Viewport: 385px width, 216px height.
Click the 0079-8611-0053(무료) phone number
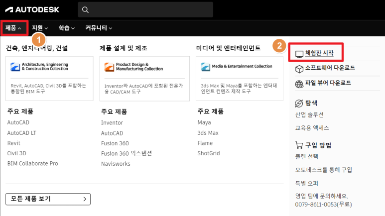pyautogui.click(x=323, y=204)
